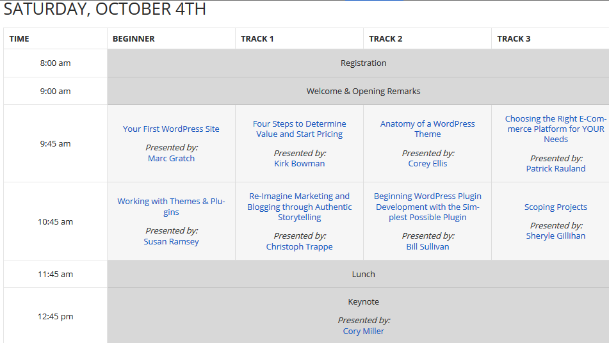Click presenter Kirk Bowman's name
609x343 pixels.
(x=299, y=163)
